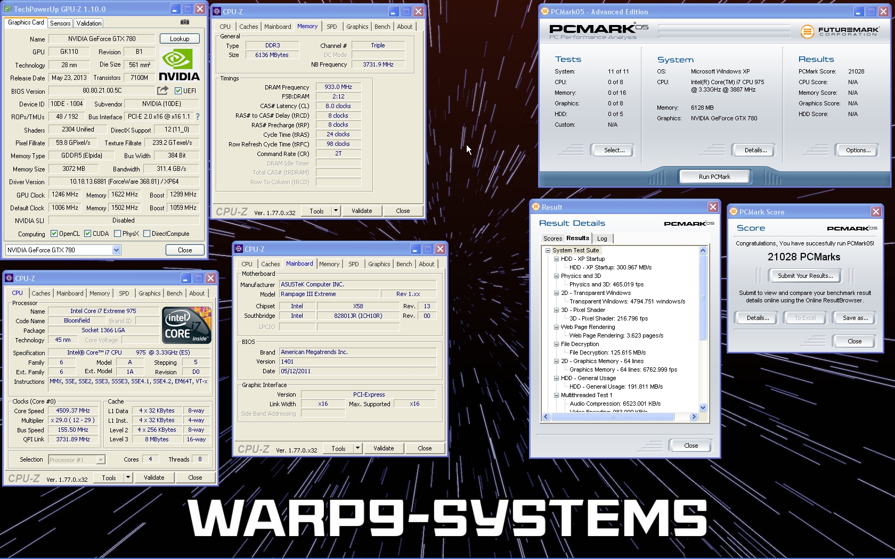Click Save as button in PCMark Score
Viewport: 895px width, 559px height.
(855, 318)
